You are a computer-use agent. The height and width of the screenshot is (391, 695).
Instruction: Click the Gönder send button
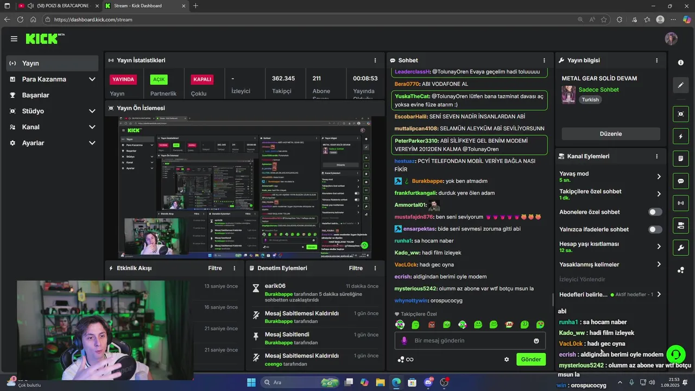(x=531, y=360)
